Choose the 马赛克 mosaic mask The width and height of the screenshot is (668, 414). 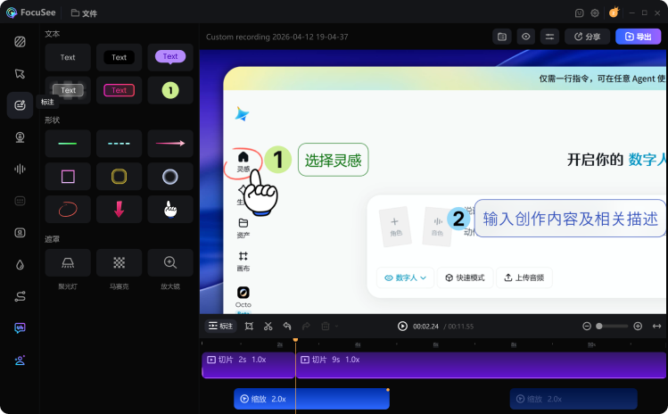[119, 262]
